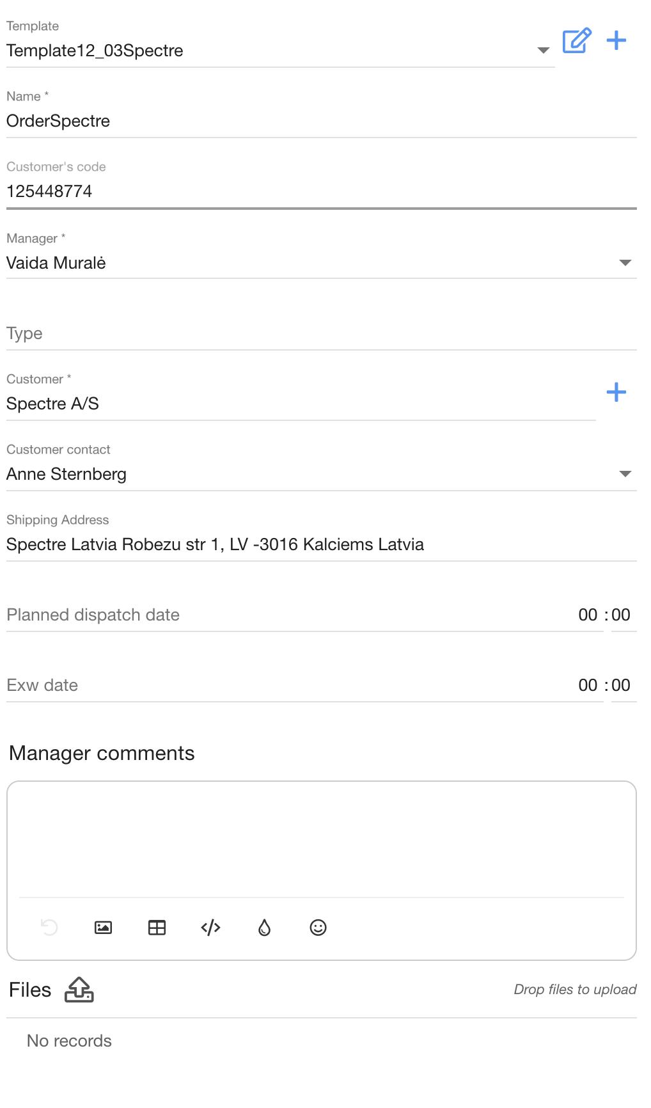Screen dimensions: 651x1108
Task: Click the Name field containing OrderSpectre
Action: pyautogui.click(x=320, y=121)
